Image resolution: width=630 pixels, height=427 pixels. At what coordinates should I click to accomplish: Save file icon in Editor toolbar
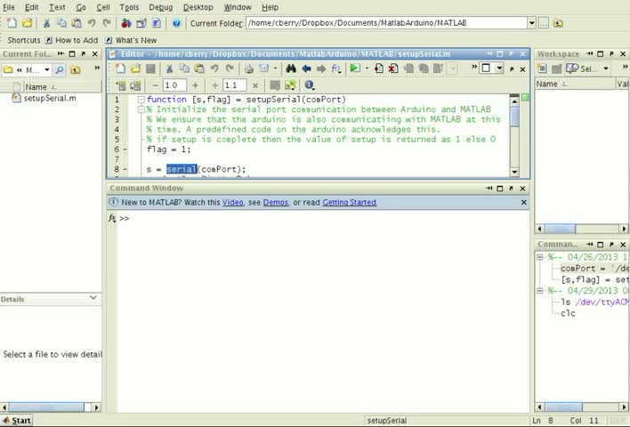pyautogui.click(x=150, y=68)
